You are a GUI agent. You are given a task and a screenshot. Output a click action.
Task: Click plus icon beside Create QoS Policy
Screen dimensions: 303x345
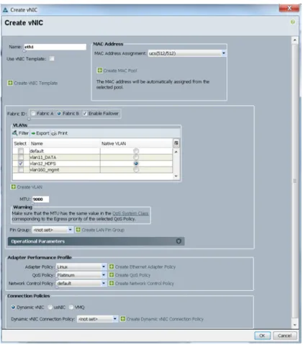pos(112,274)
